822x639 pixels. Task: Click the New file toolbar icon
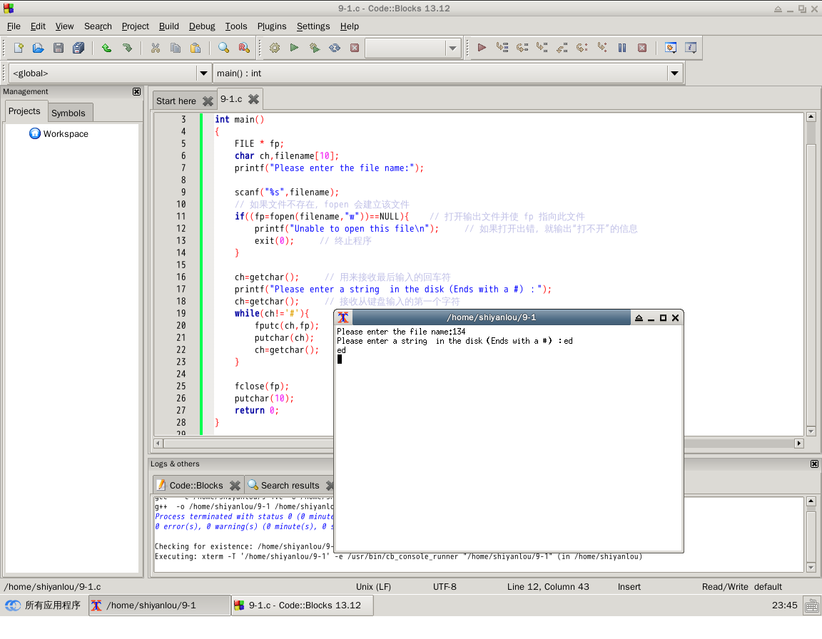point(19,48)
